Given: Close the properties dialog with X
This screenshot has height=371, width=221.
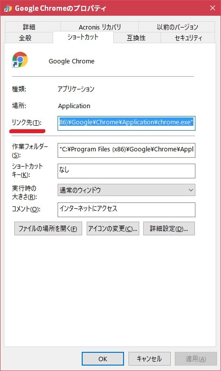Looking at the screenshot, I should coord(213,8).
